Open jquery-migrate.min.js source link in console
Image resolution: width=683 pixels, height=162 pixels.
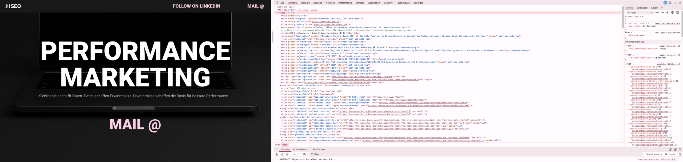tap(657, 159)
